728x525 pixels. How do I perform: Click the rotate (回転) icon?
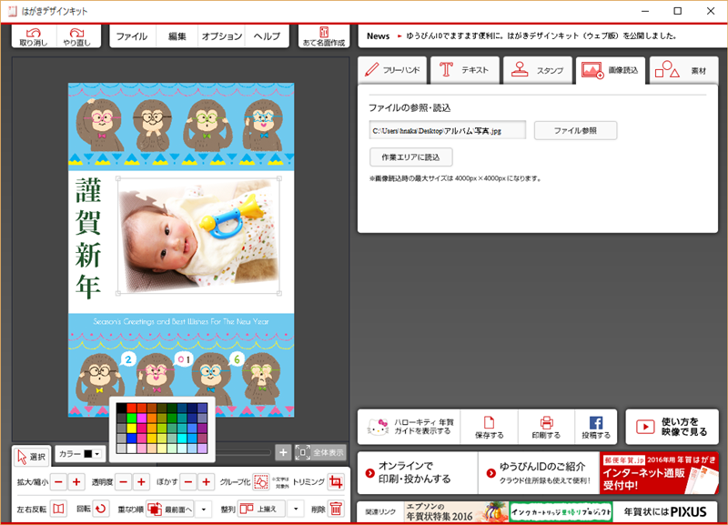click(101, 509)
